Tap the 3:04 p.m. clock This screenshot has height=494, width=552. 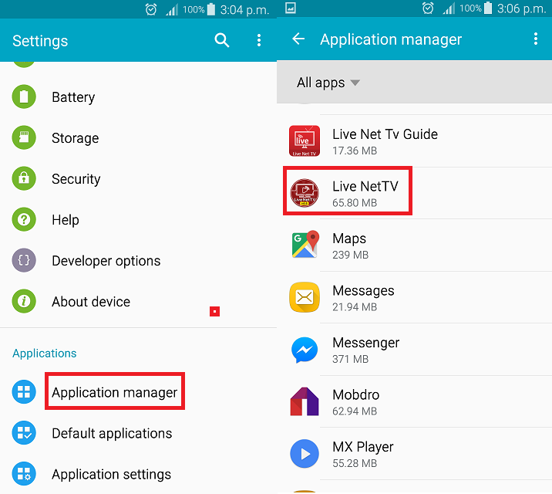pos(244,10)
